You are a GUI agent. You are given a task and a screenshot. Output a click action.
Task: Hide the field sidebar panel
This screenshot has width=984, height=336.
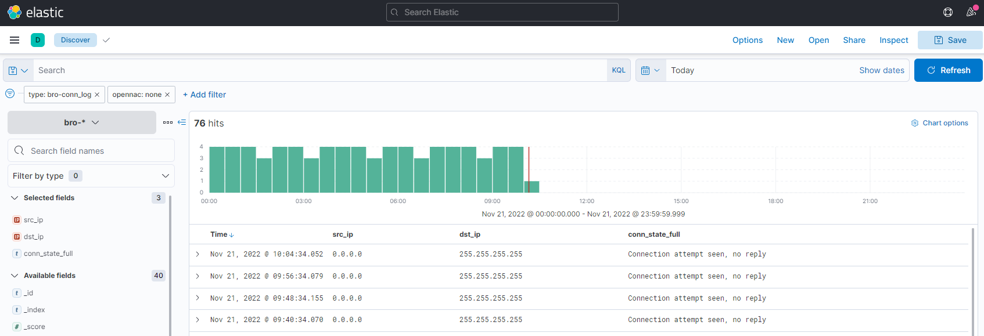pos(182,122)
